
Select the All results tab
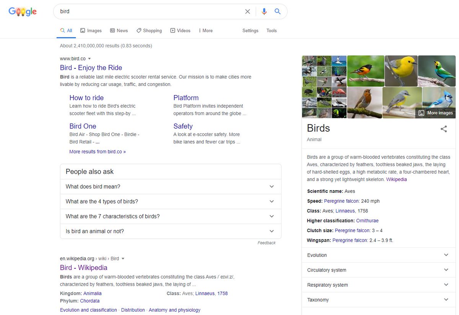(66, 31)
